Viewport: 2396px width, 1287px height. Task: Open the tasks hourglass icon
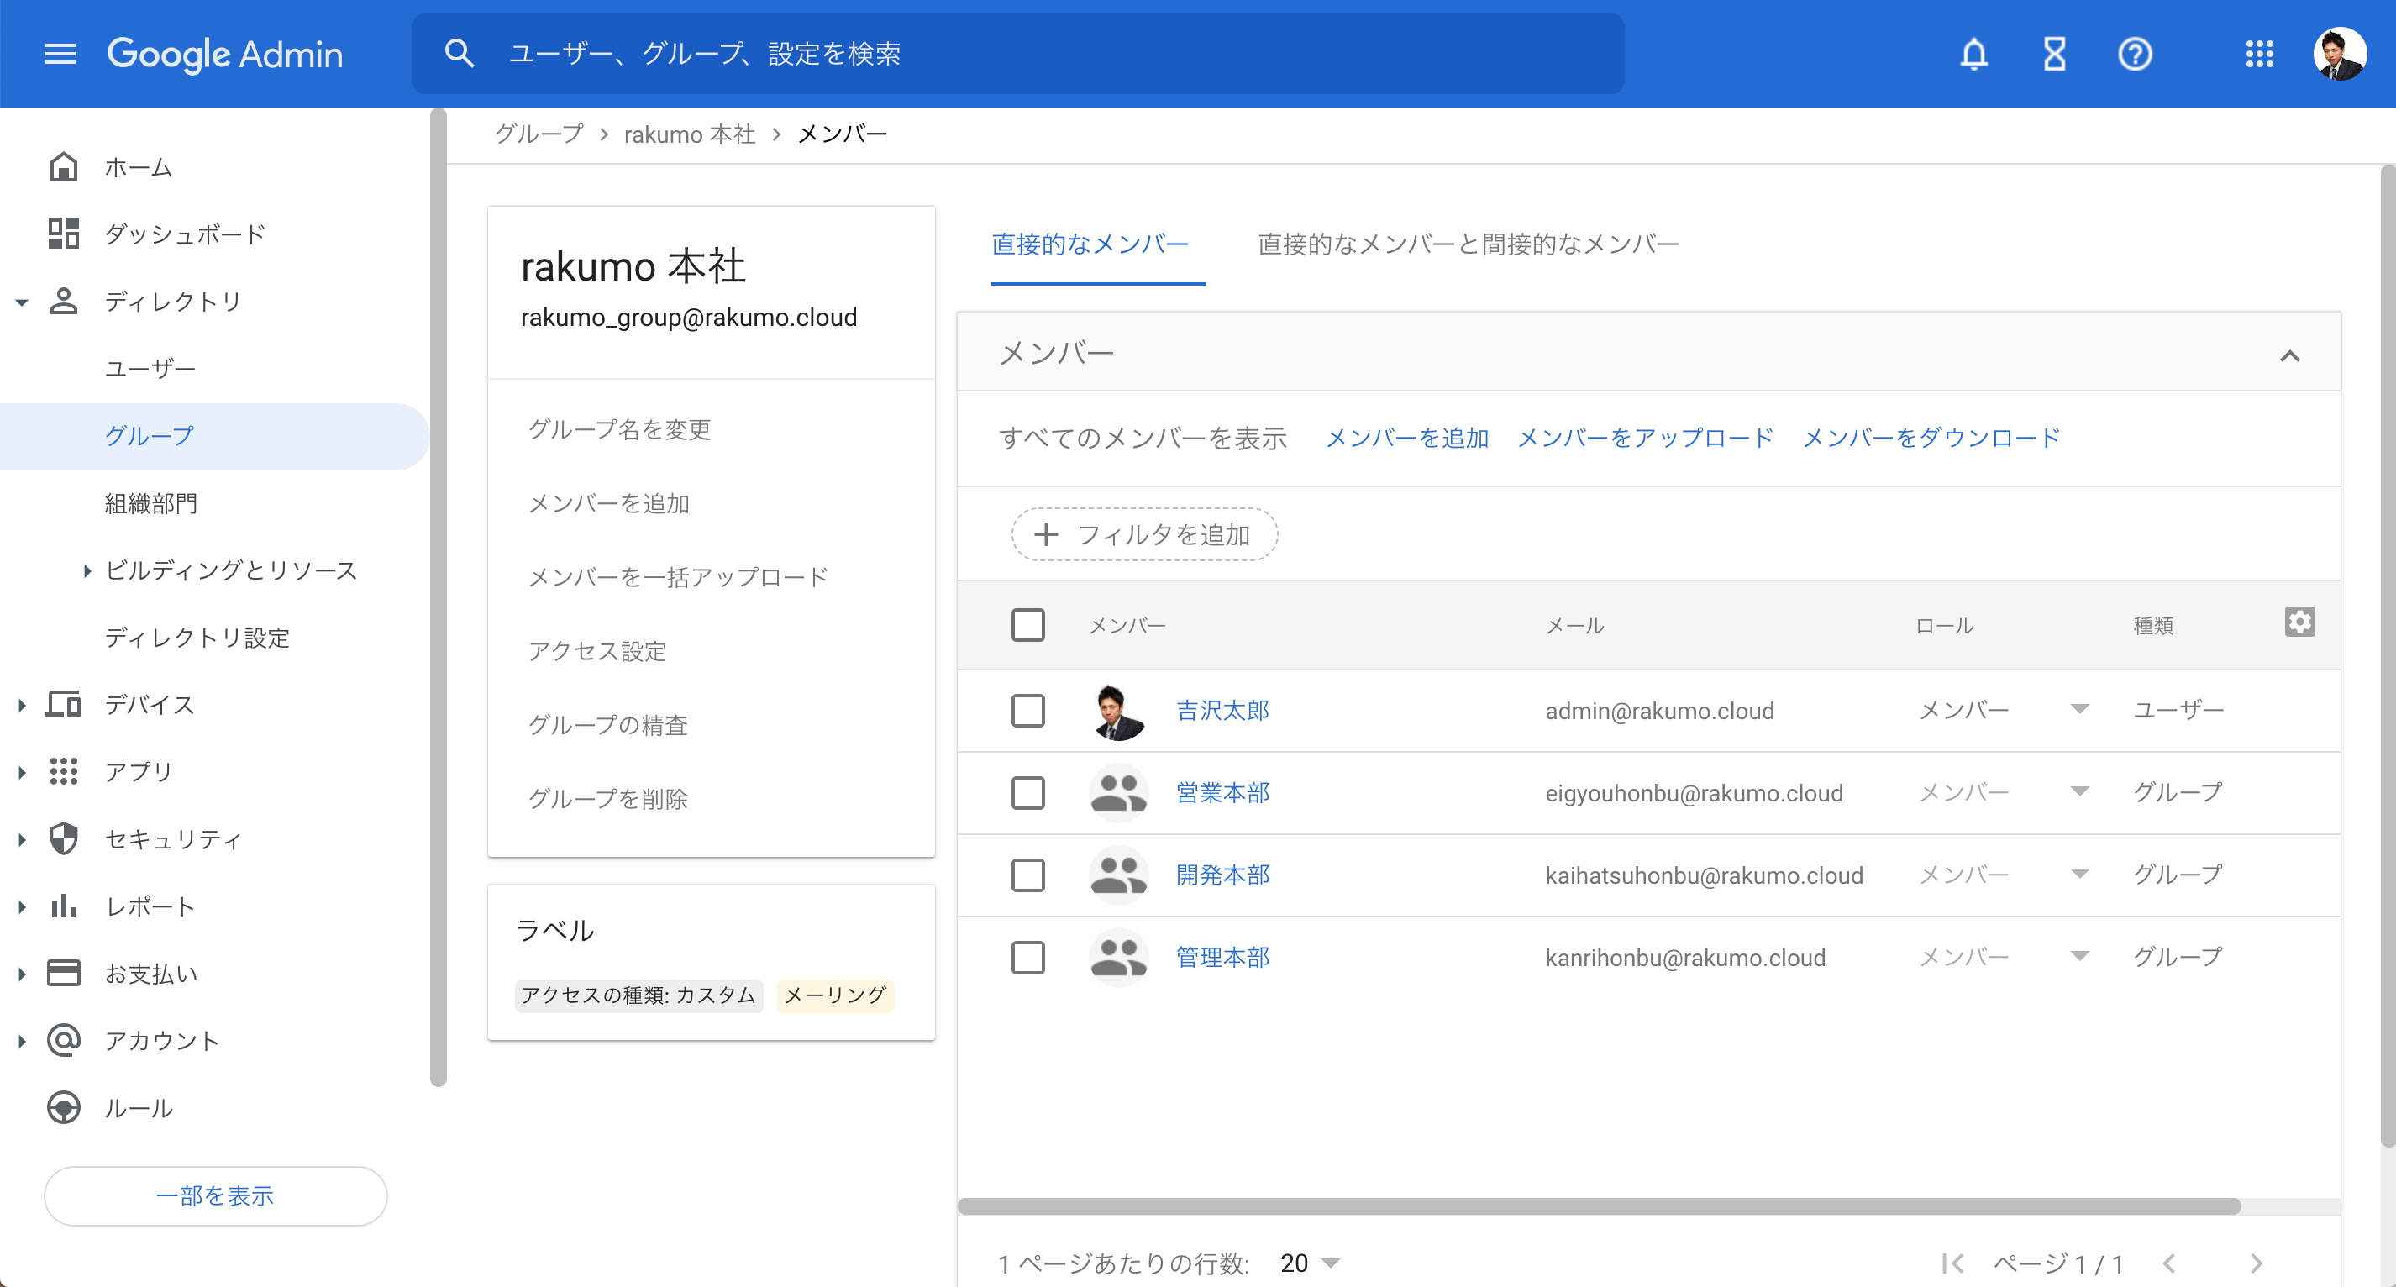(2055, 54)
